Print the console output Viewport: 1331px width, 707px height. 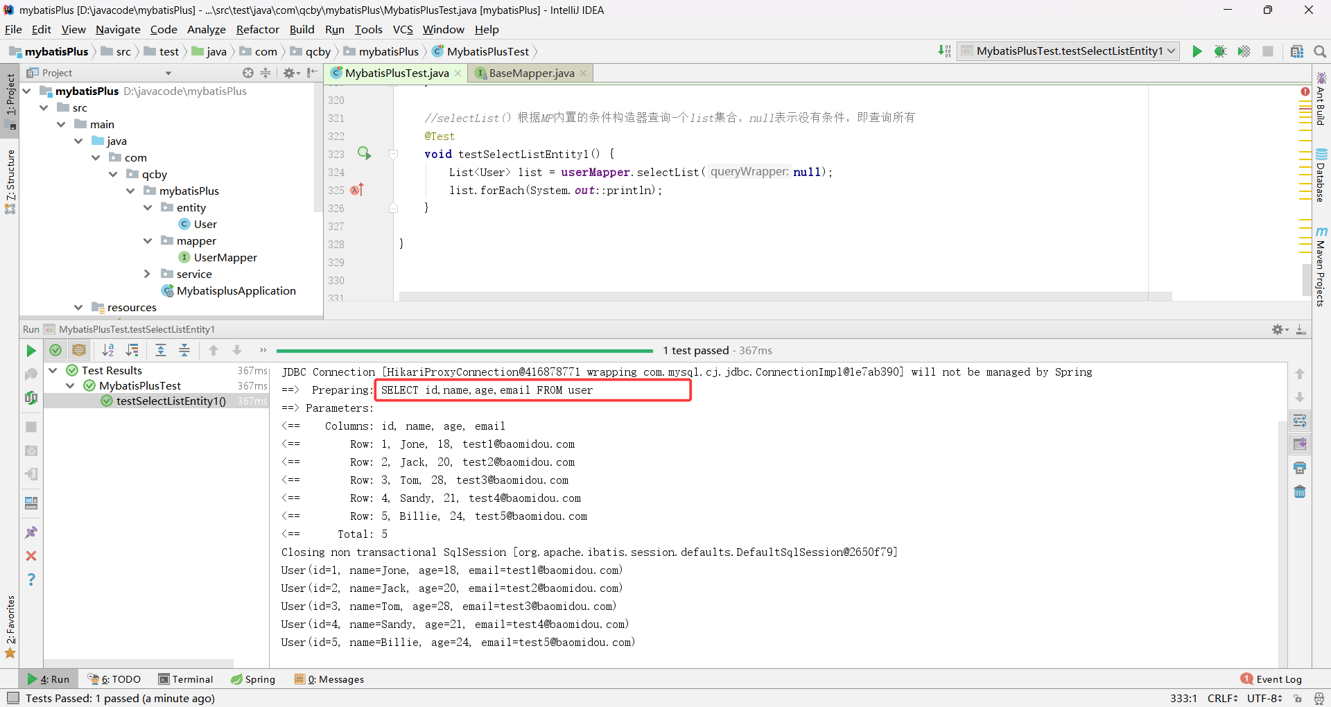click(x=1300, y=468)
